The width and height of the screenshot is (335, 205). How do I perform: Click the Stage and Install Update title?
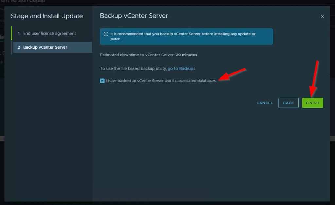[x=47, y=16]
